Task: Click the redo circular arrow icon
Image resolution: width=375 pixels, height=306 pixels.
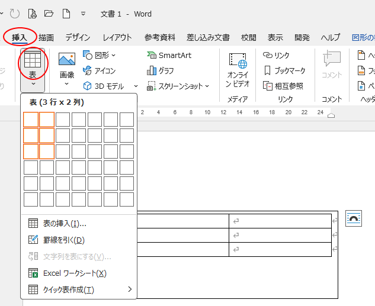Action: click(x=15, y=14)
